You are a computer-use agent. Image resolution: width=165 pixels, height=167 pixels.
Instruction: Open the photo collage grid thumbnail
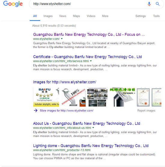click(97, 97)
